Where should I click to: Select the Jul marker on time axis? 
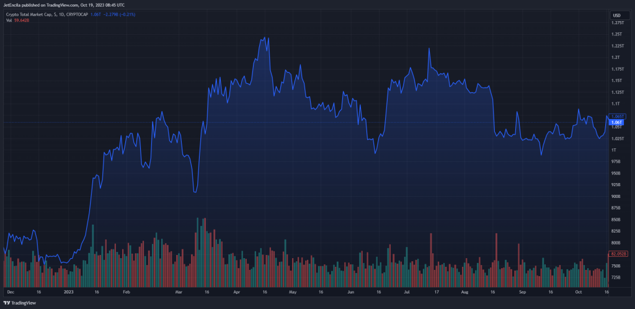(x=407, y=290)
